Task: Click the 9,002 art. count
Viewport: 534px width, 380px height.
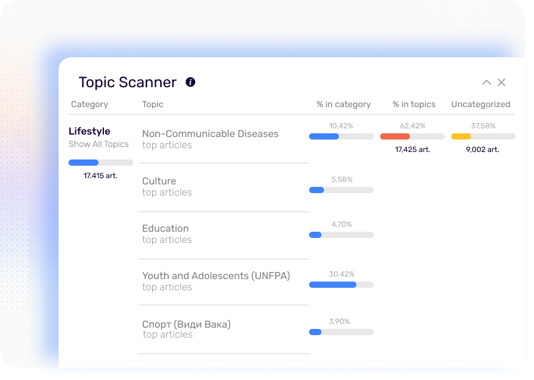Action: (x=482, y=150)
